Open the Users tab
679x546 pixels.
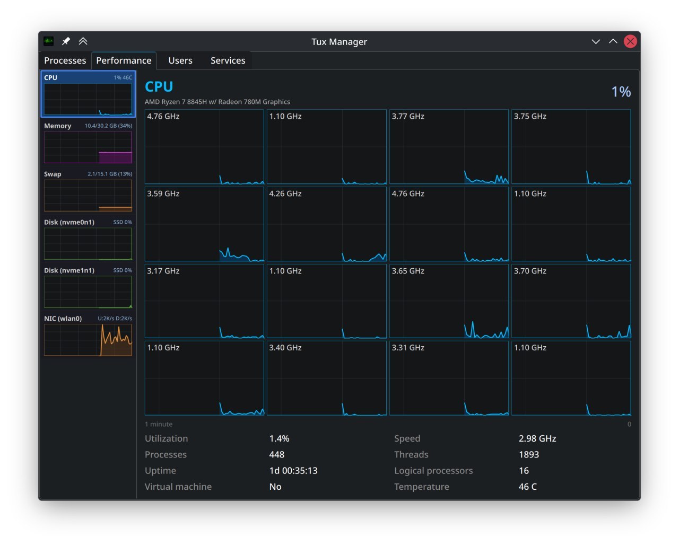[x=180, y=60]
